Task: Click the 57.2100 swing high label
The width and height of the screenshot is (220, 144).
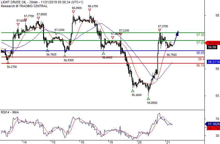Action: 124,31
